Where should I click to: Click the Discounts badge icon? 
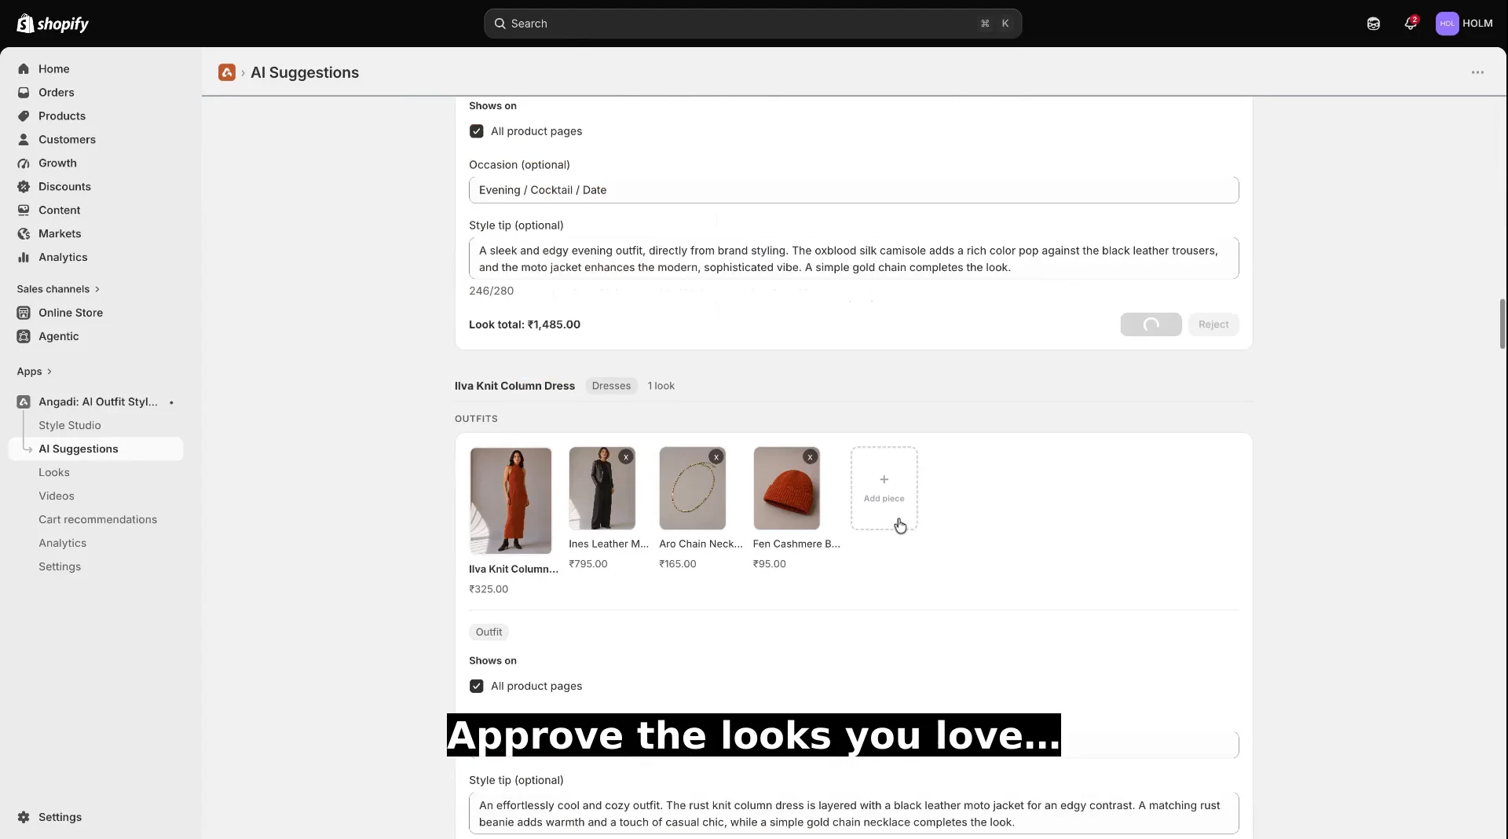point(24,187)
